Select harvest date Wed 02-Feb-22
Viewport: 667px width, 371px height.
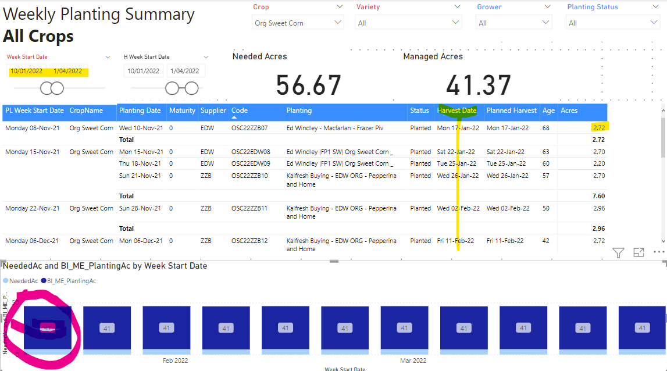(x=458, y=209)
